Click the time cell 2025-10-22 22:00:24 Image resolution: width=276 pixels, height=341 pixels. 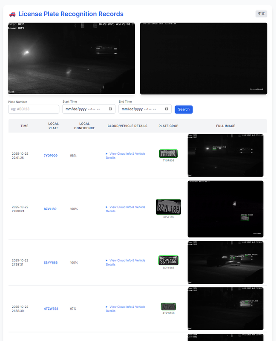20,209
